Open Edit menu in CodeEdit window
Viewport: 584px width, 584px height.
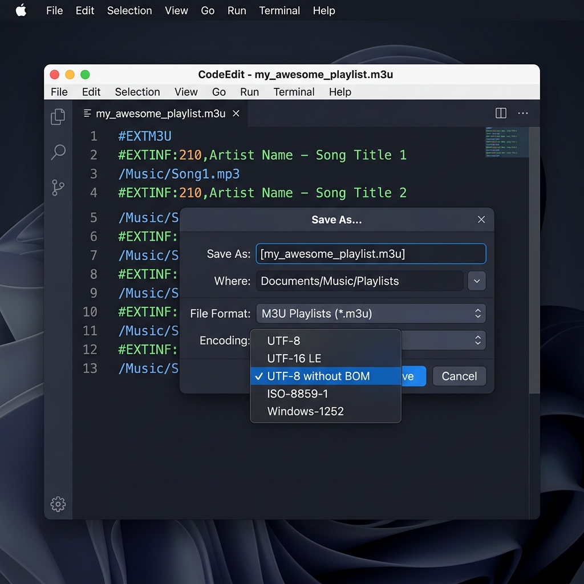coord(91,92)
